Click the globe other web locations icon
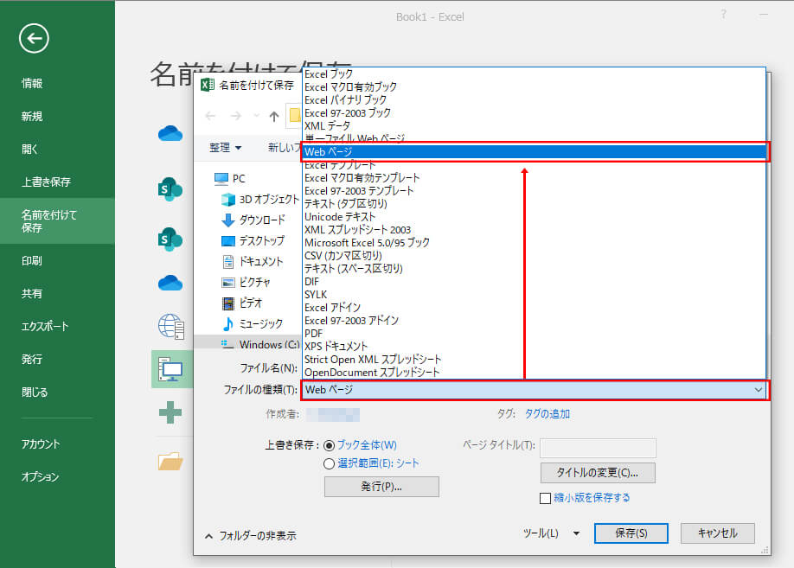Screen dimensions: 794x568 click(171, 326)
